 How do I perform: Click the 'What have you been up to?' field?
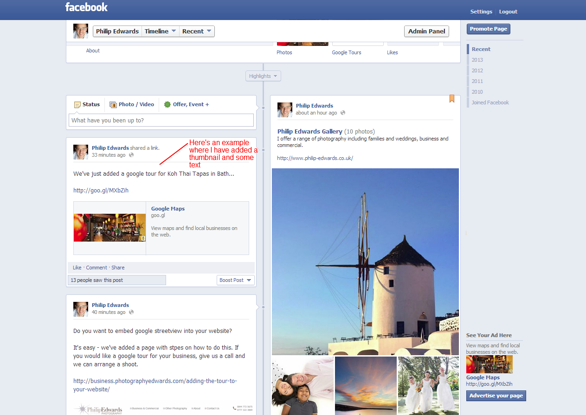tap(161, 120)
